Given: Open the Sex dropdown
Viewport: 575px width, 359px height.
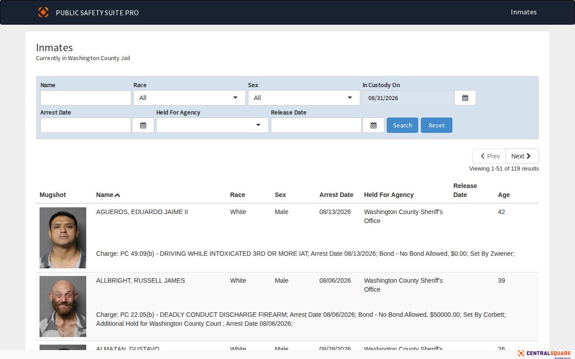Looking at the screenshot, I should click(x=304, y=98).
